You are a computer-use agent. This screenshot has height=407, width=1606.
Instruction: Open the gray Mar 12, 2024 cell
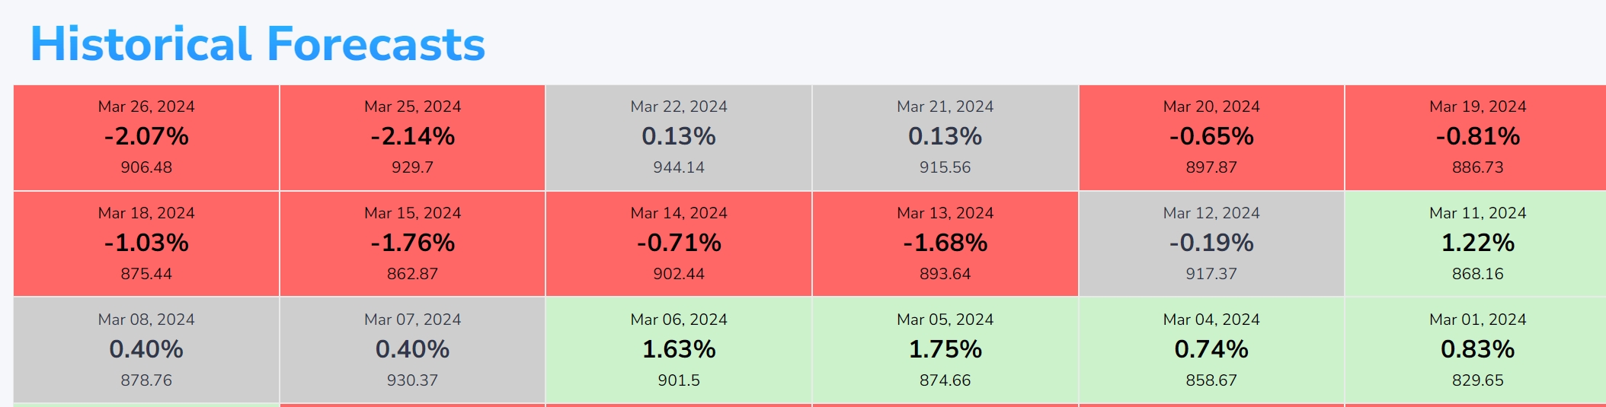1211,243
